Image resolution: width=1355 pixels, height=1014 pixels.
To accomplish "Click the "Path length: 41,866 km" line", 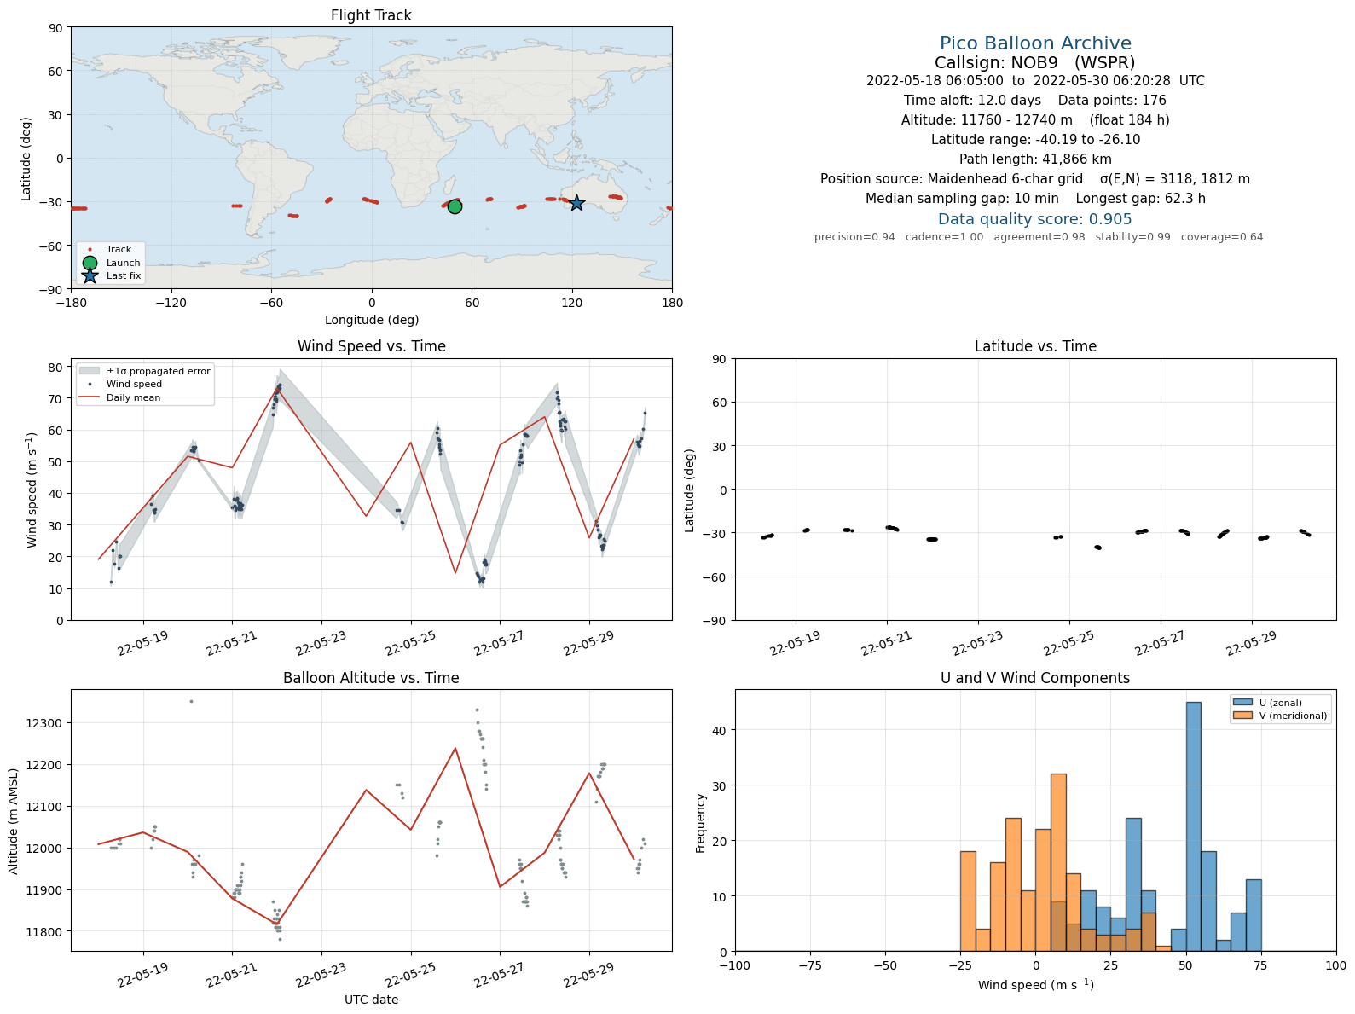I will (x=1035, y=159).
